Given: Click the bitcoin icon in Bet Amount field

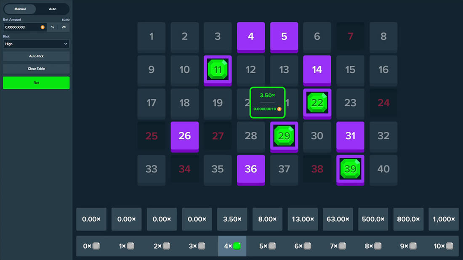Looking at the screenshot, I should (43, 27).
